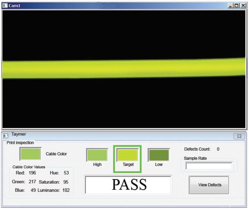Click the Green value 217

click(32, 182)
